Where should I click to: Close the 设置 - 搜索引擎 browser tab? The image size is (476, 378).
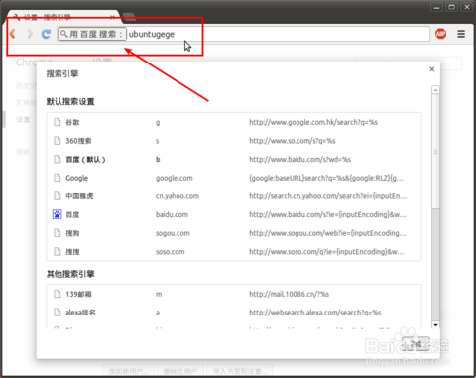pos(112,17)
